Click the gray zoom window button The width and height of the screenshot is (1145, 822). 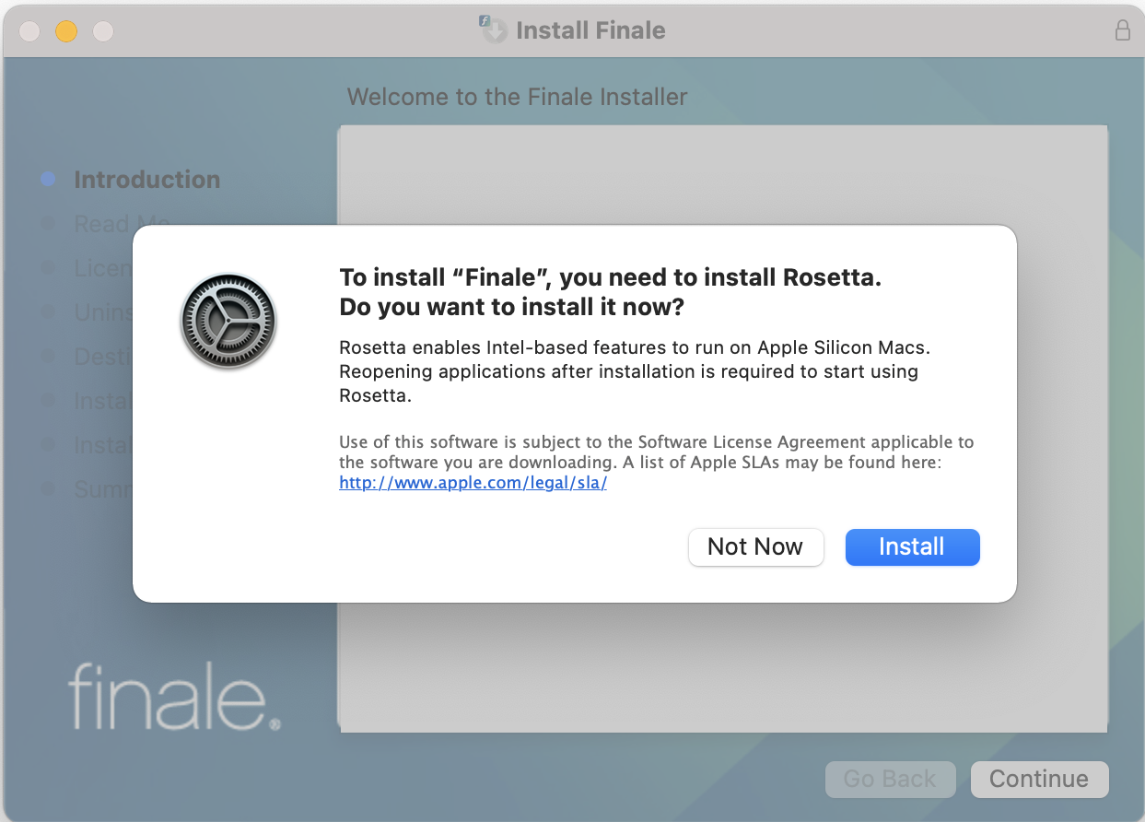pyautogui.click(x=103, y=30)
